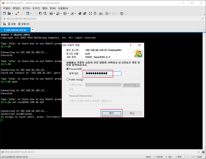This screenshot has width=206, height=159.
Task: Click the 확인 confirm button
Action: coord(112,113)
